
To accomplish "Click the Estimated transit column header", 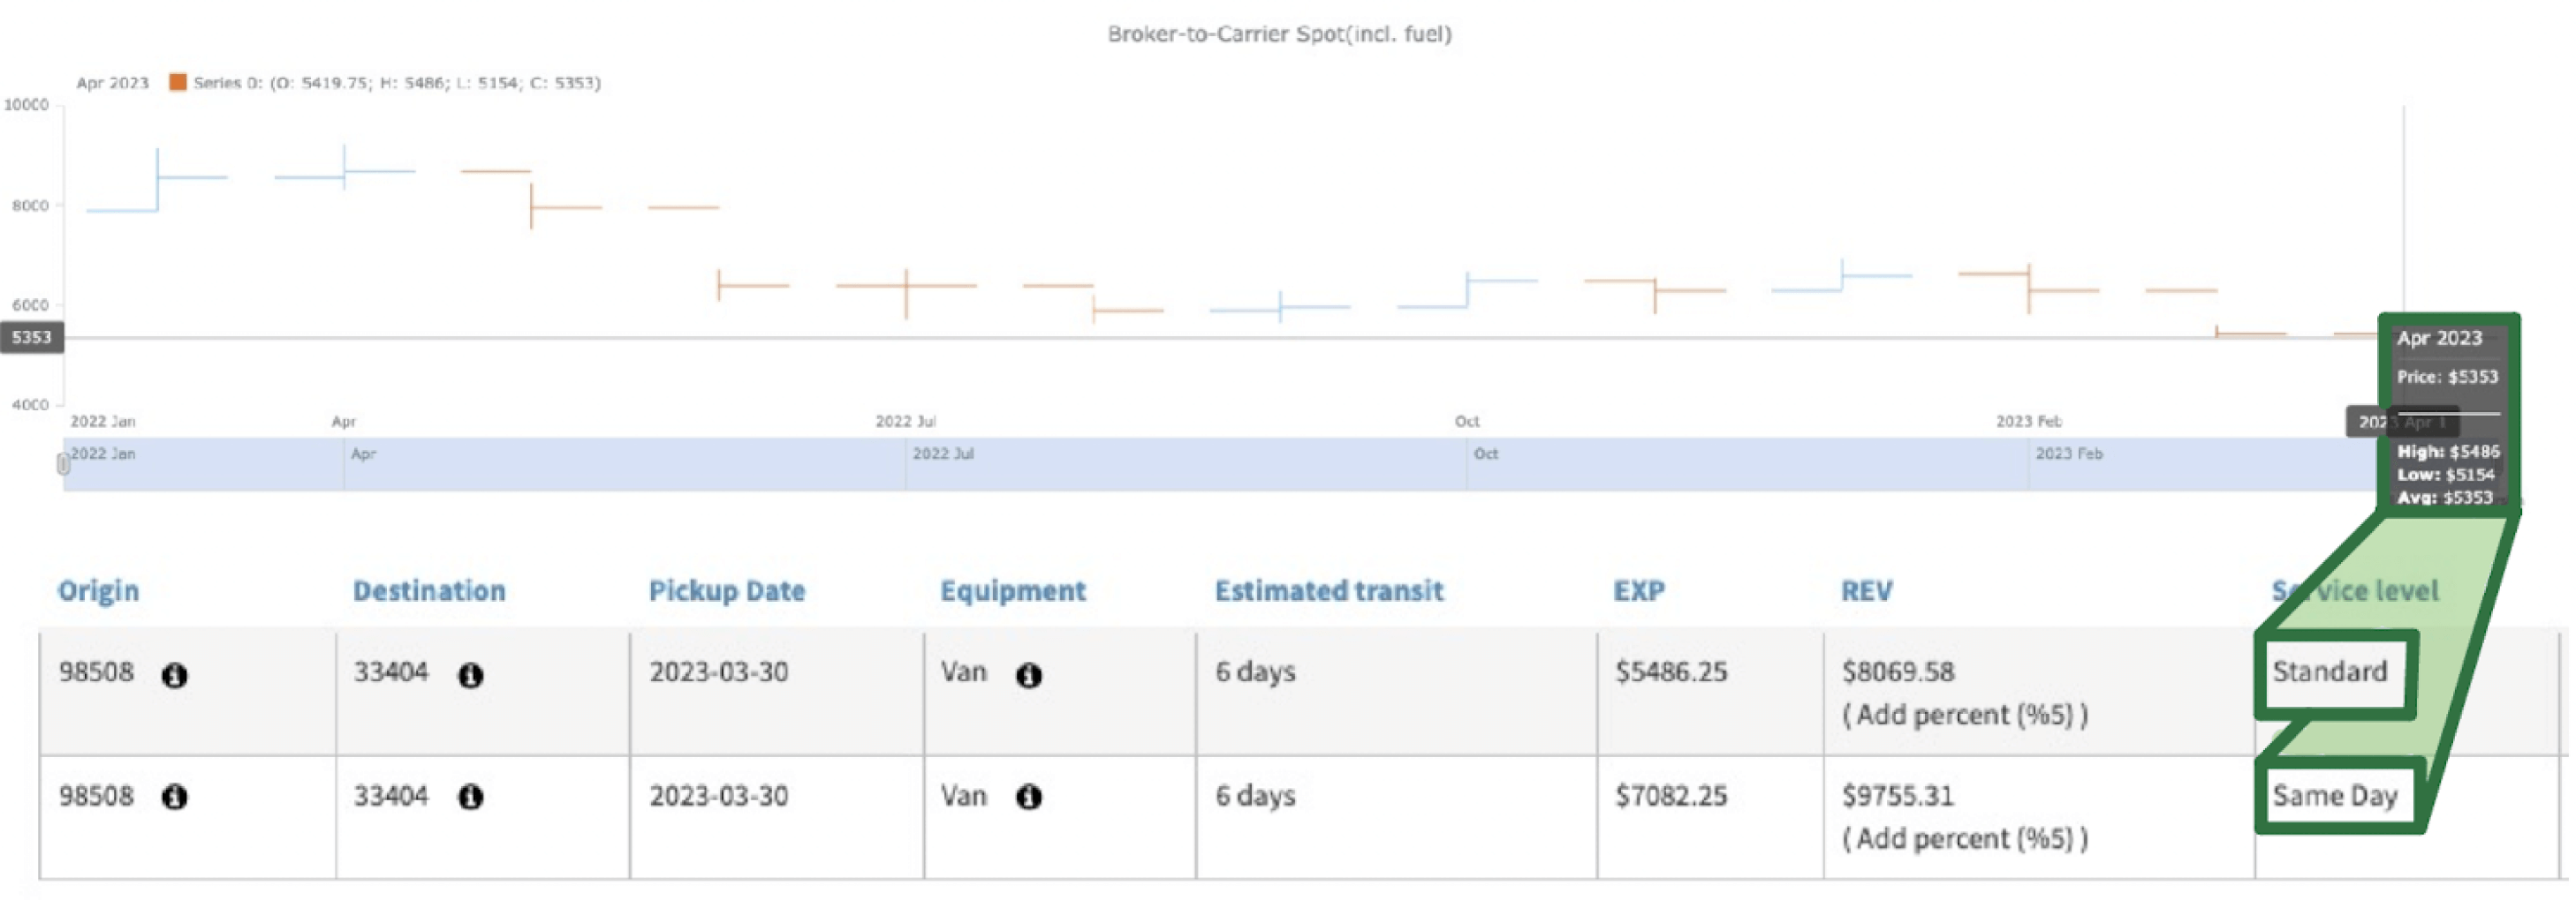I will pos(1328,590).
